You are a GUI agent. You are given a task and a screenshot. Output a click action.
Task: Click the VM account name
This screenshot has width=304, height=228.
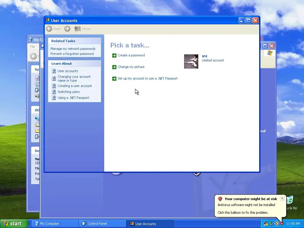point(204,56)
